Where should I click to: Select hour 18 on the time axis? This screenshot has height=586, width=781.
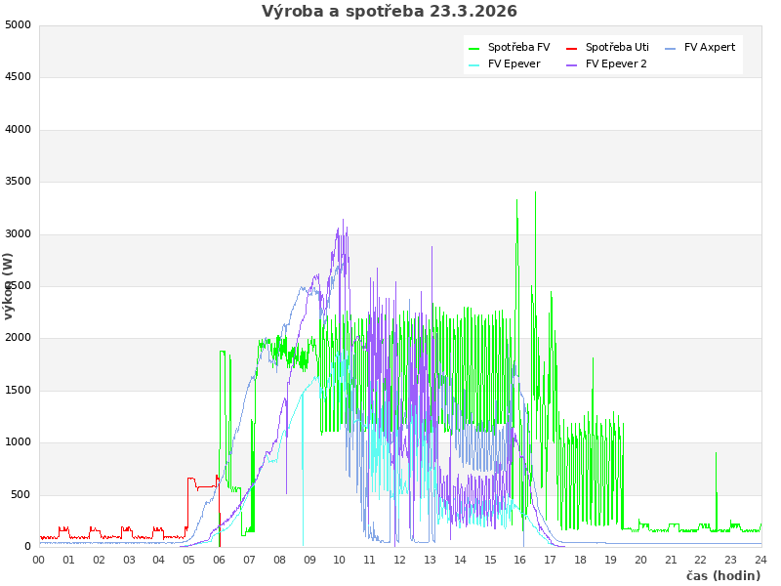click(581, 560)
